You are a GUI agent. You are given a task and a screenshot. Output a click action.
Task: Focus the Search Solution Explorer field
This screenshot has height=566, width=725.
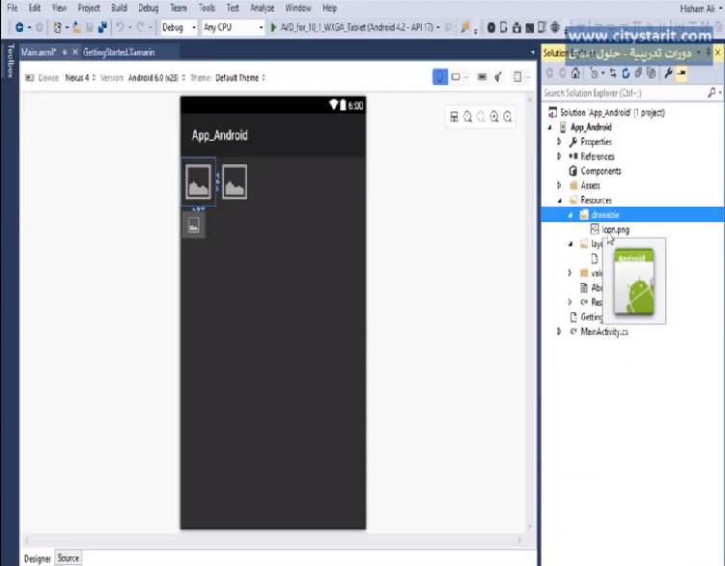click(625, 93)
